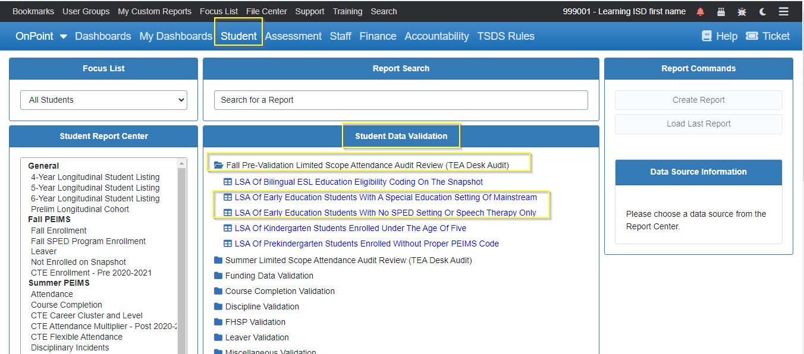The width and height of the screenshot is (804, 354).
Task: Select Not Enrolled on Snapshot
Action: tap(78, 262)
